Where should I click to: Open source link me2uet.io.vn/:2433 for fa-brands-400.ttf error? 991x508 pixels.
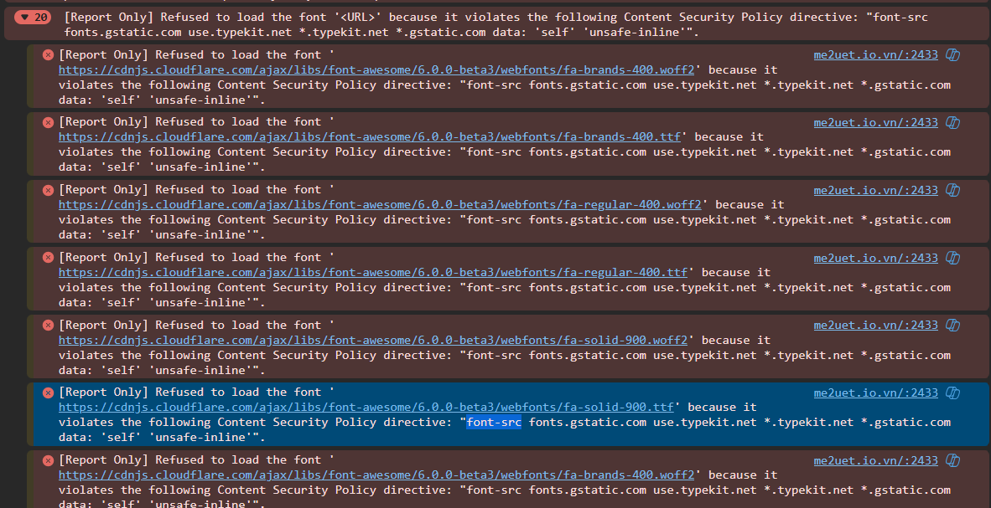point(875,122)
